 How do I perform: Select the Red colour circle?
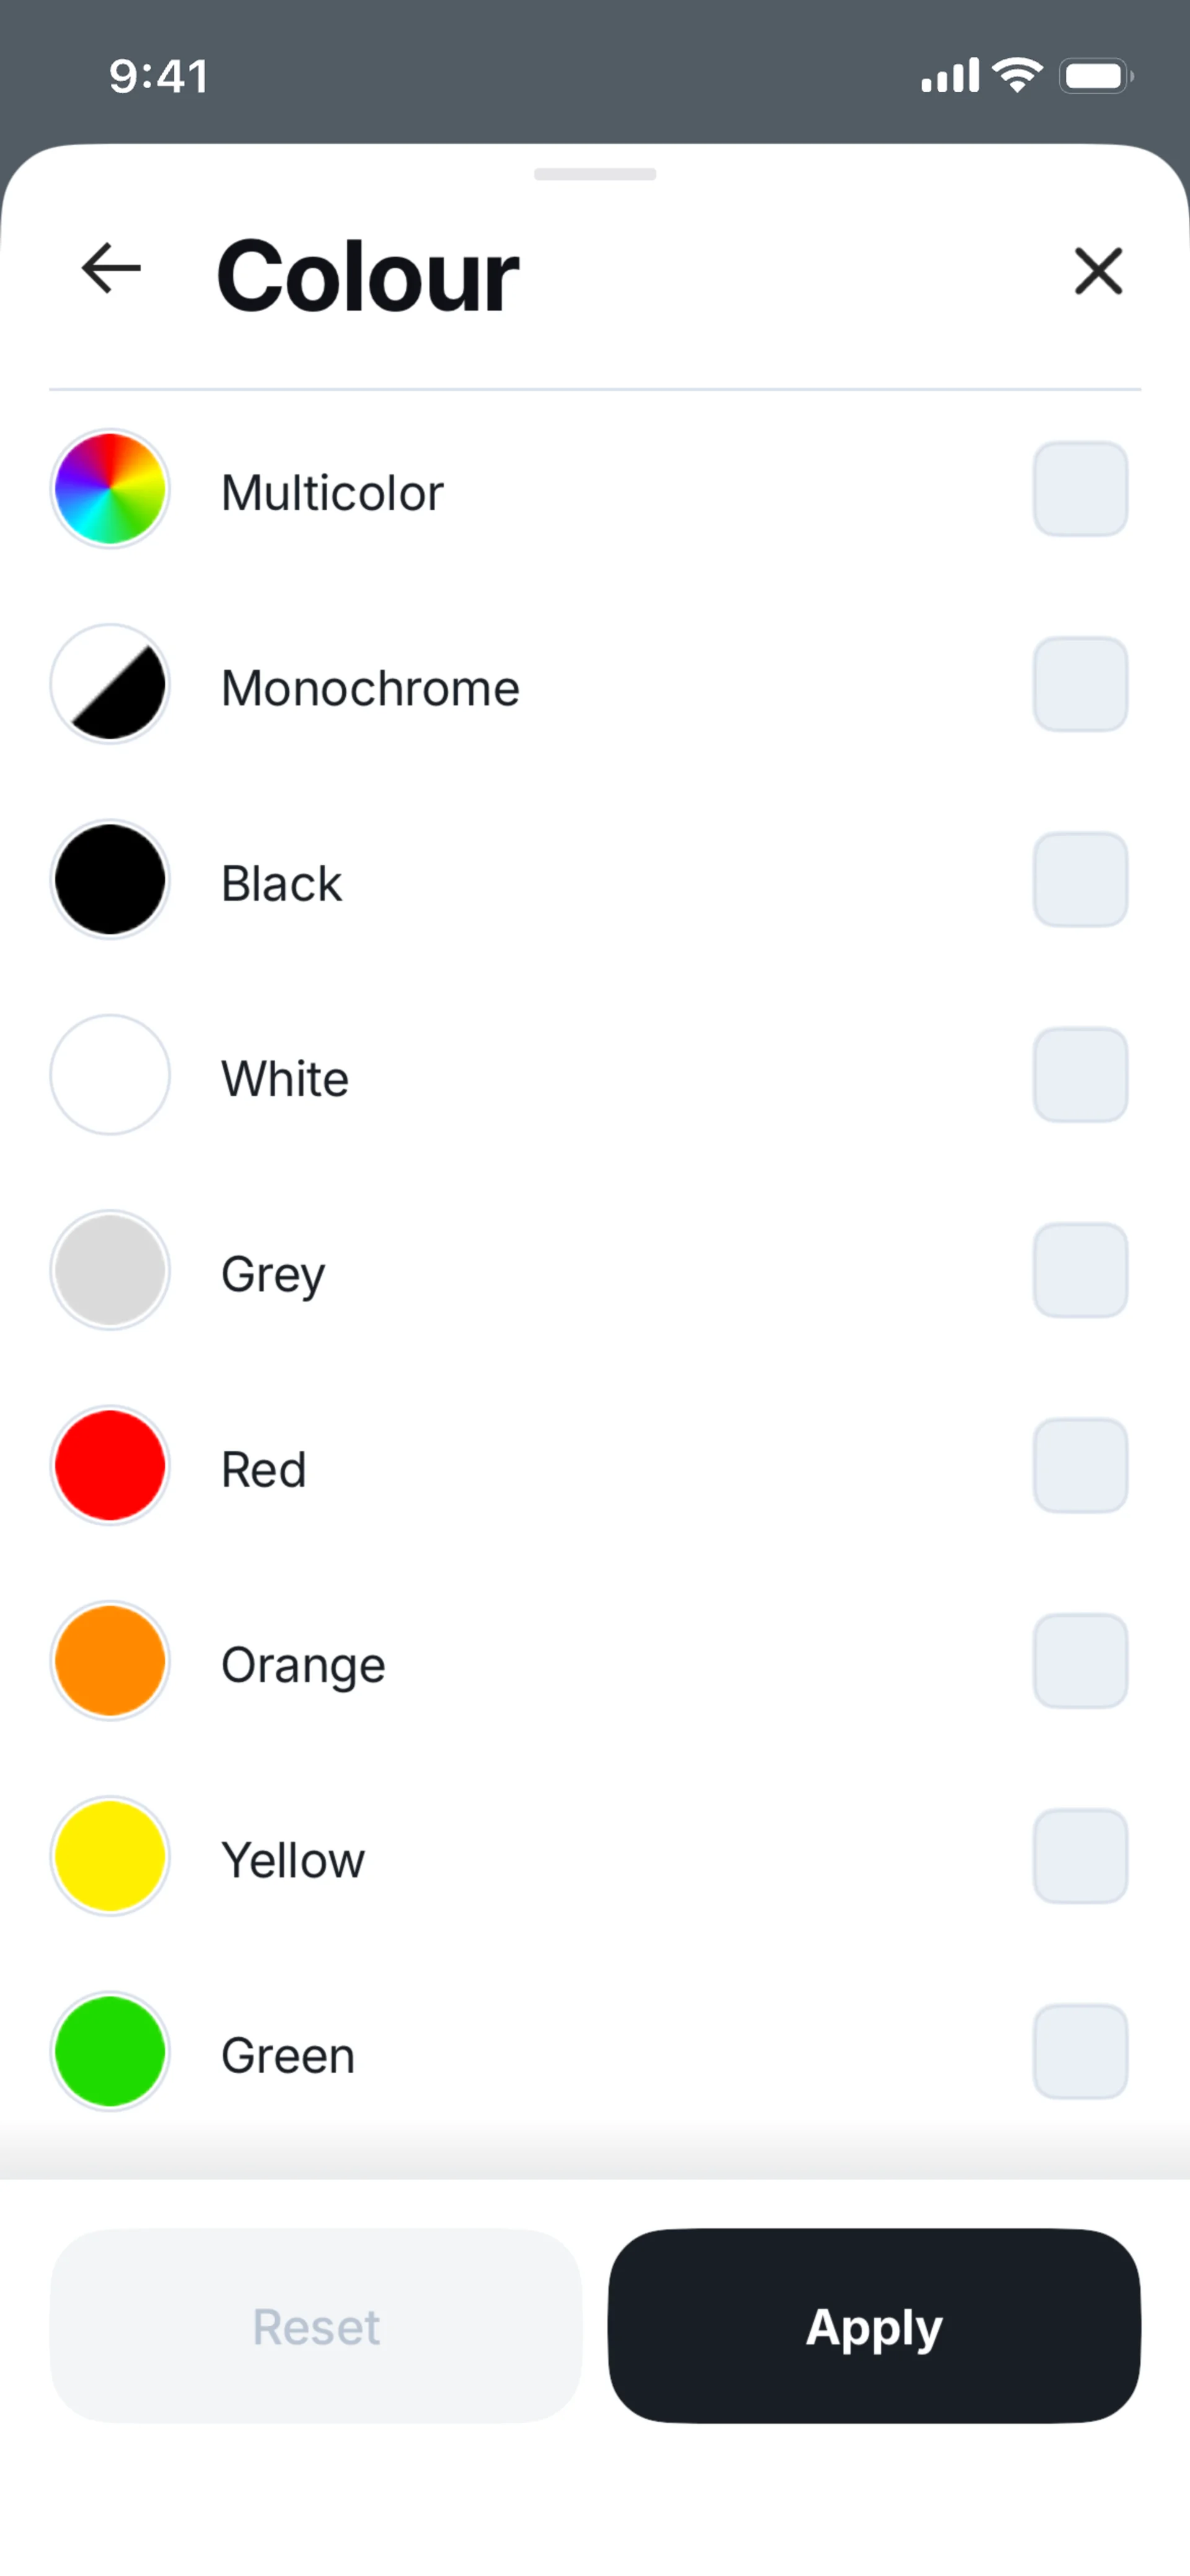110,1466
